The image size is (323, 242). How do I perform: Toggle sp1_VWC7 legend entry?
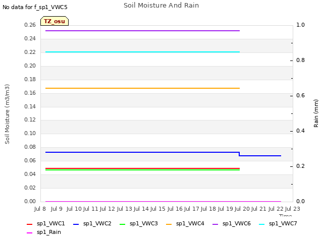278,224
